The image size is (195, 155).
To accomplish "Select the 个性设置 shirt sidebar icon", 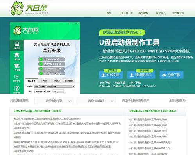I will (x=17, y=67).
